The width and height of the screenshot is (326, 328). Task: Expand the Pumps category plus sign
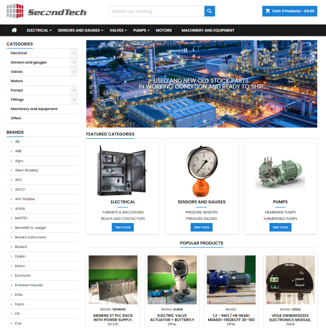tap(74, 90)
